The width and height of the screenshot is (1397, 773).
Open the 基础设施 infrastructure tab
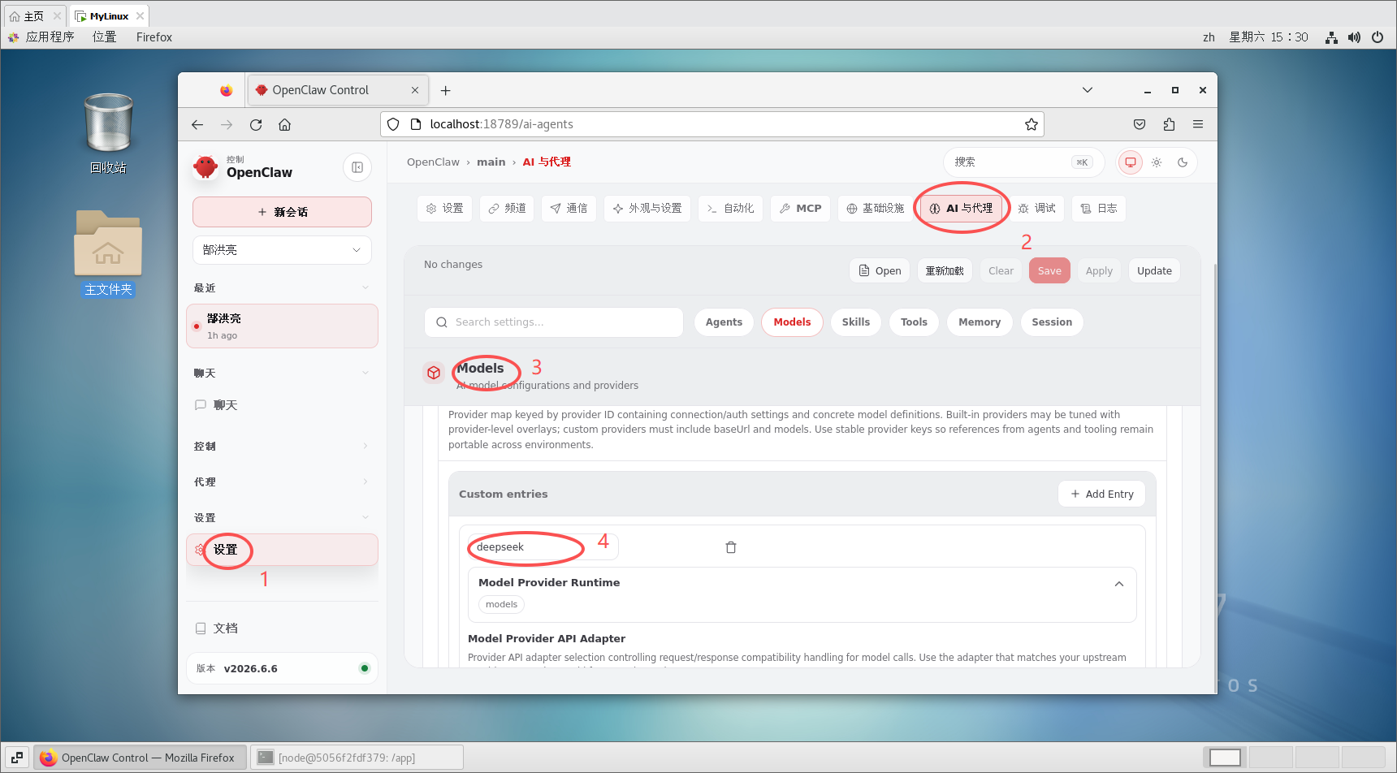(875, 209)
